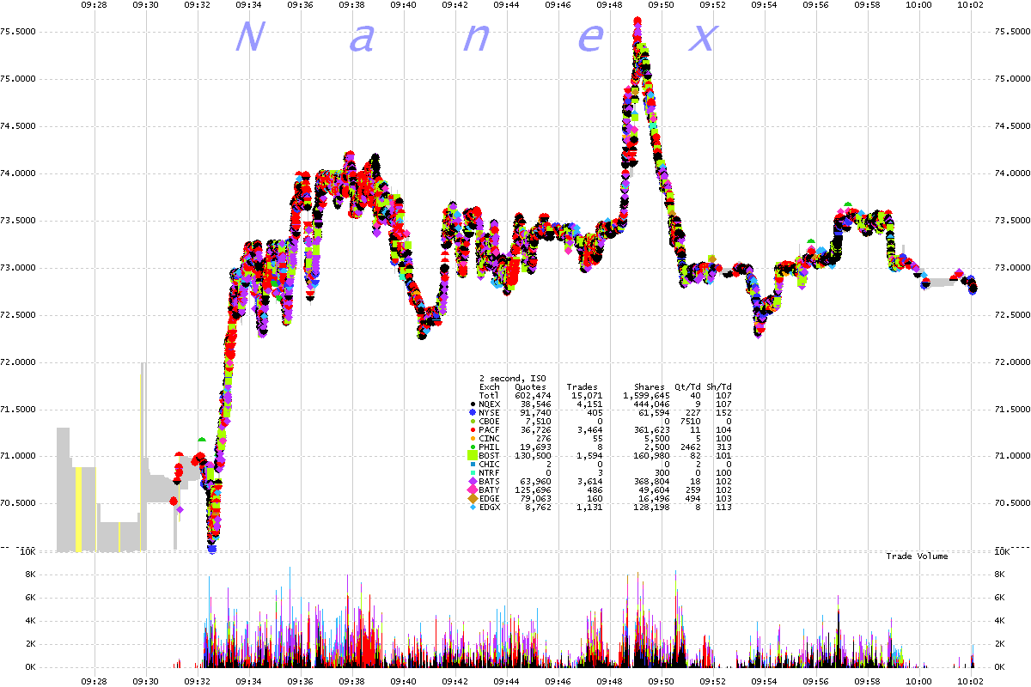The height and width of the screenshot is (687, 1031).
Task: Click the 09:46 label on bottom time axis
Action: coord(558,682)
